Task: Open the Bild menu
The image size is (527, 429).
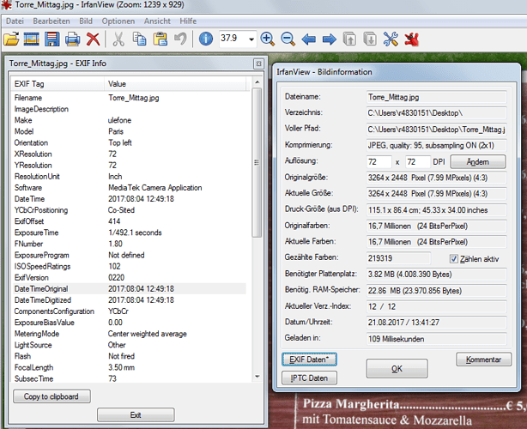Action: point(86,21)
